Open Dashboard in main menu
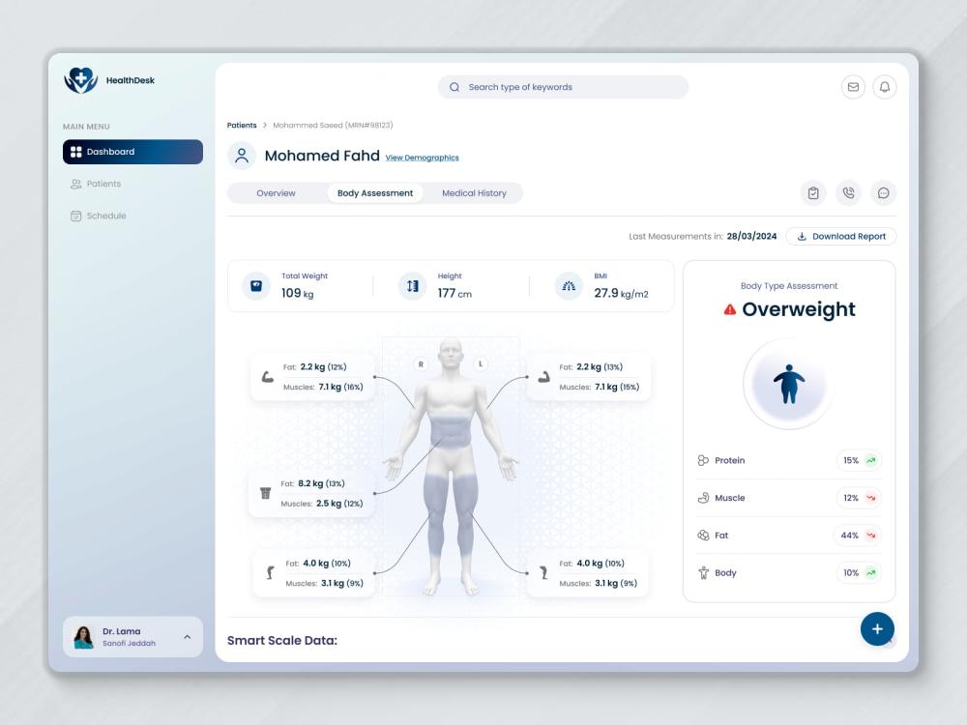This screenshot has height=725, width=967. click(132, 152)
